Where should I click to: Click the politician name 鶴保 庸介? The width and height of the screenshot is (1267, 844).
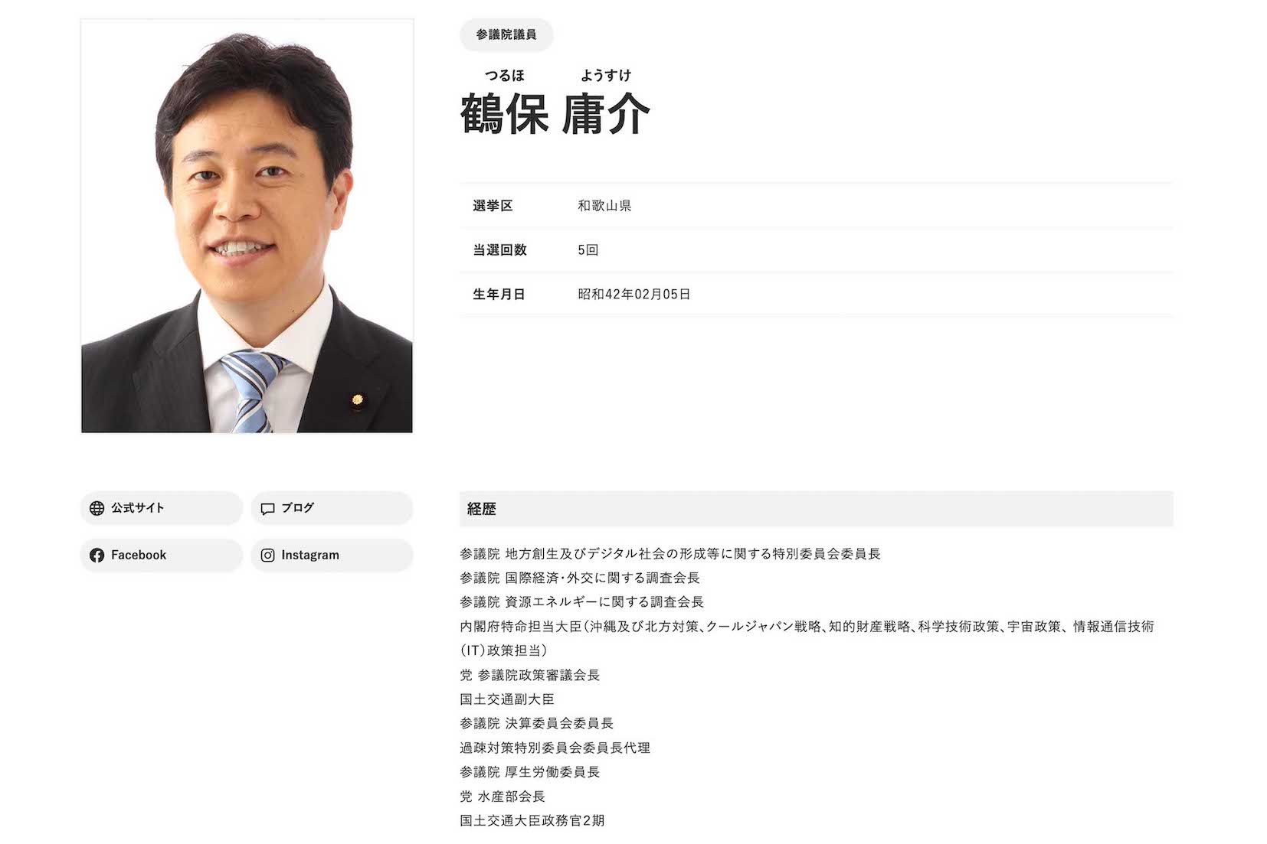(555, 113)
